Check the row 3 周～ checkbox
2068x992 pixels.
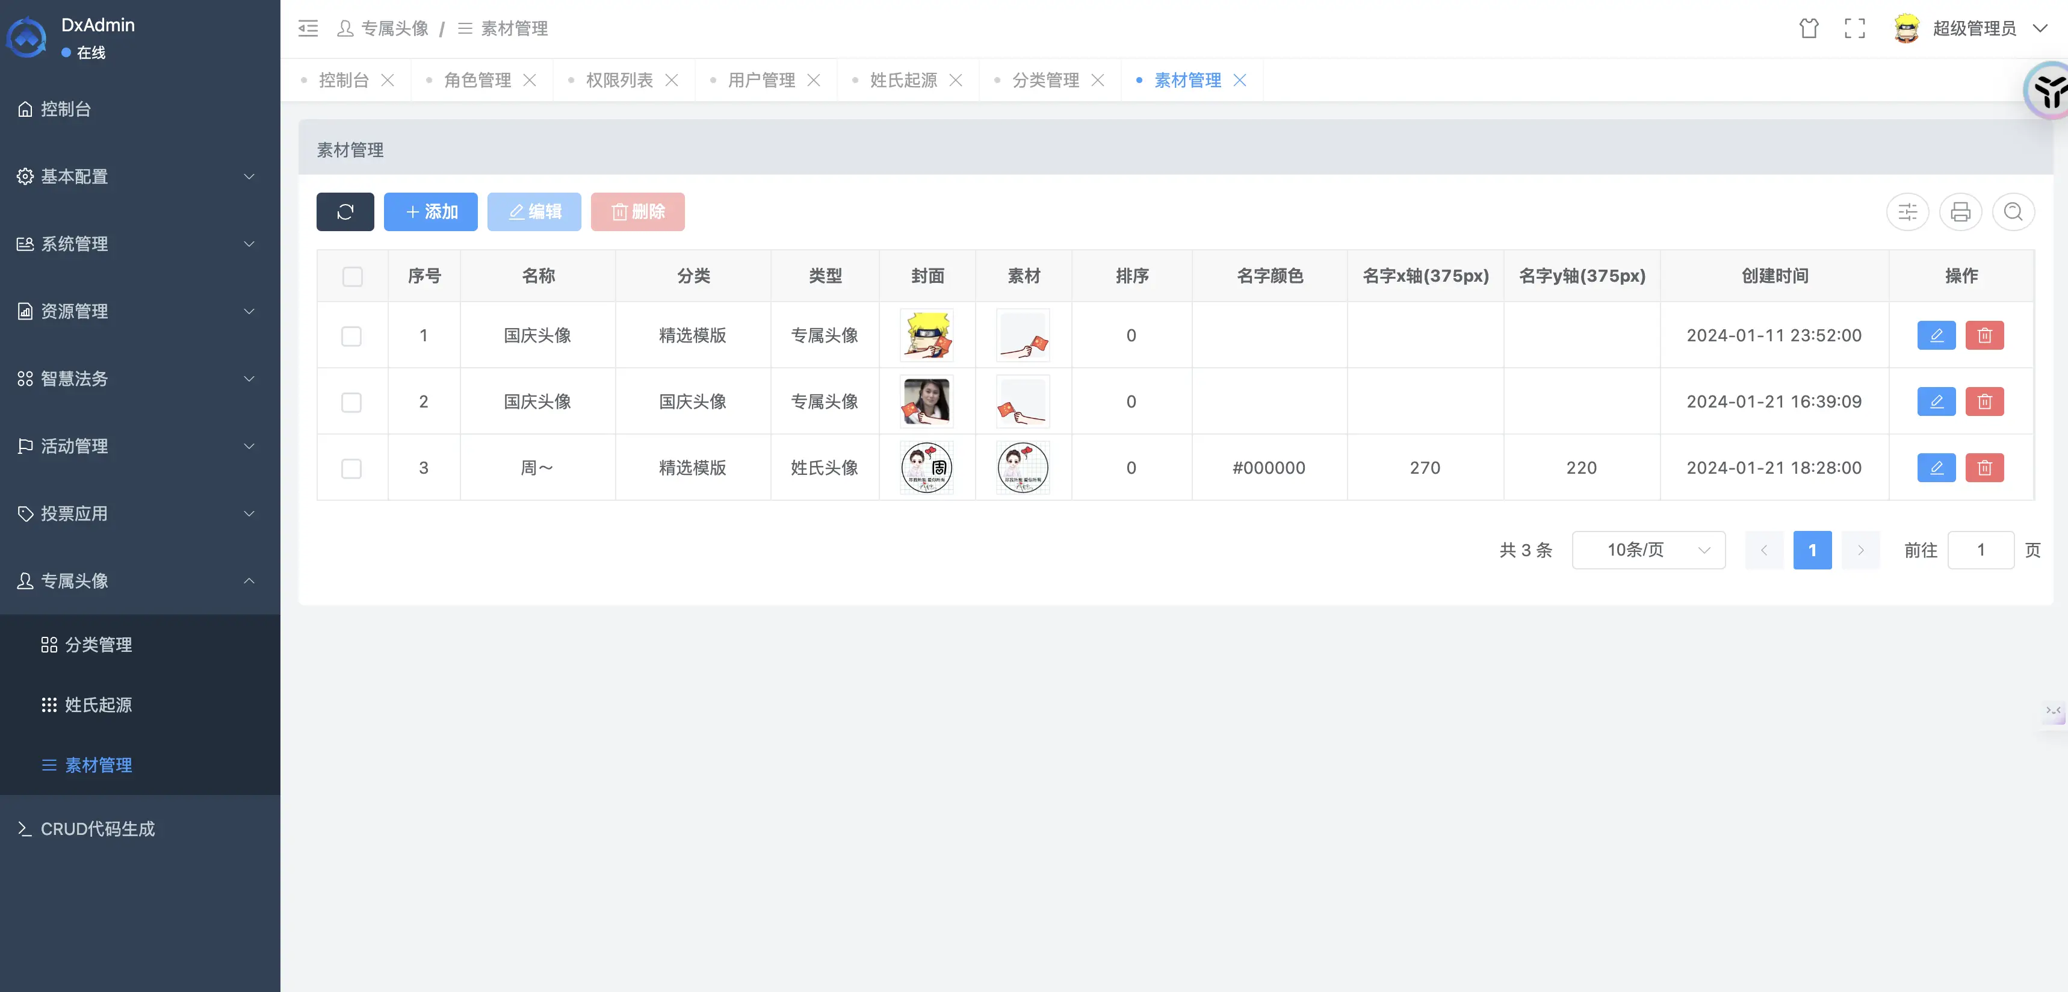[x=351, y=469]
